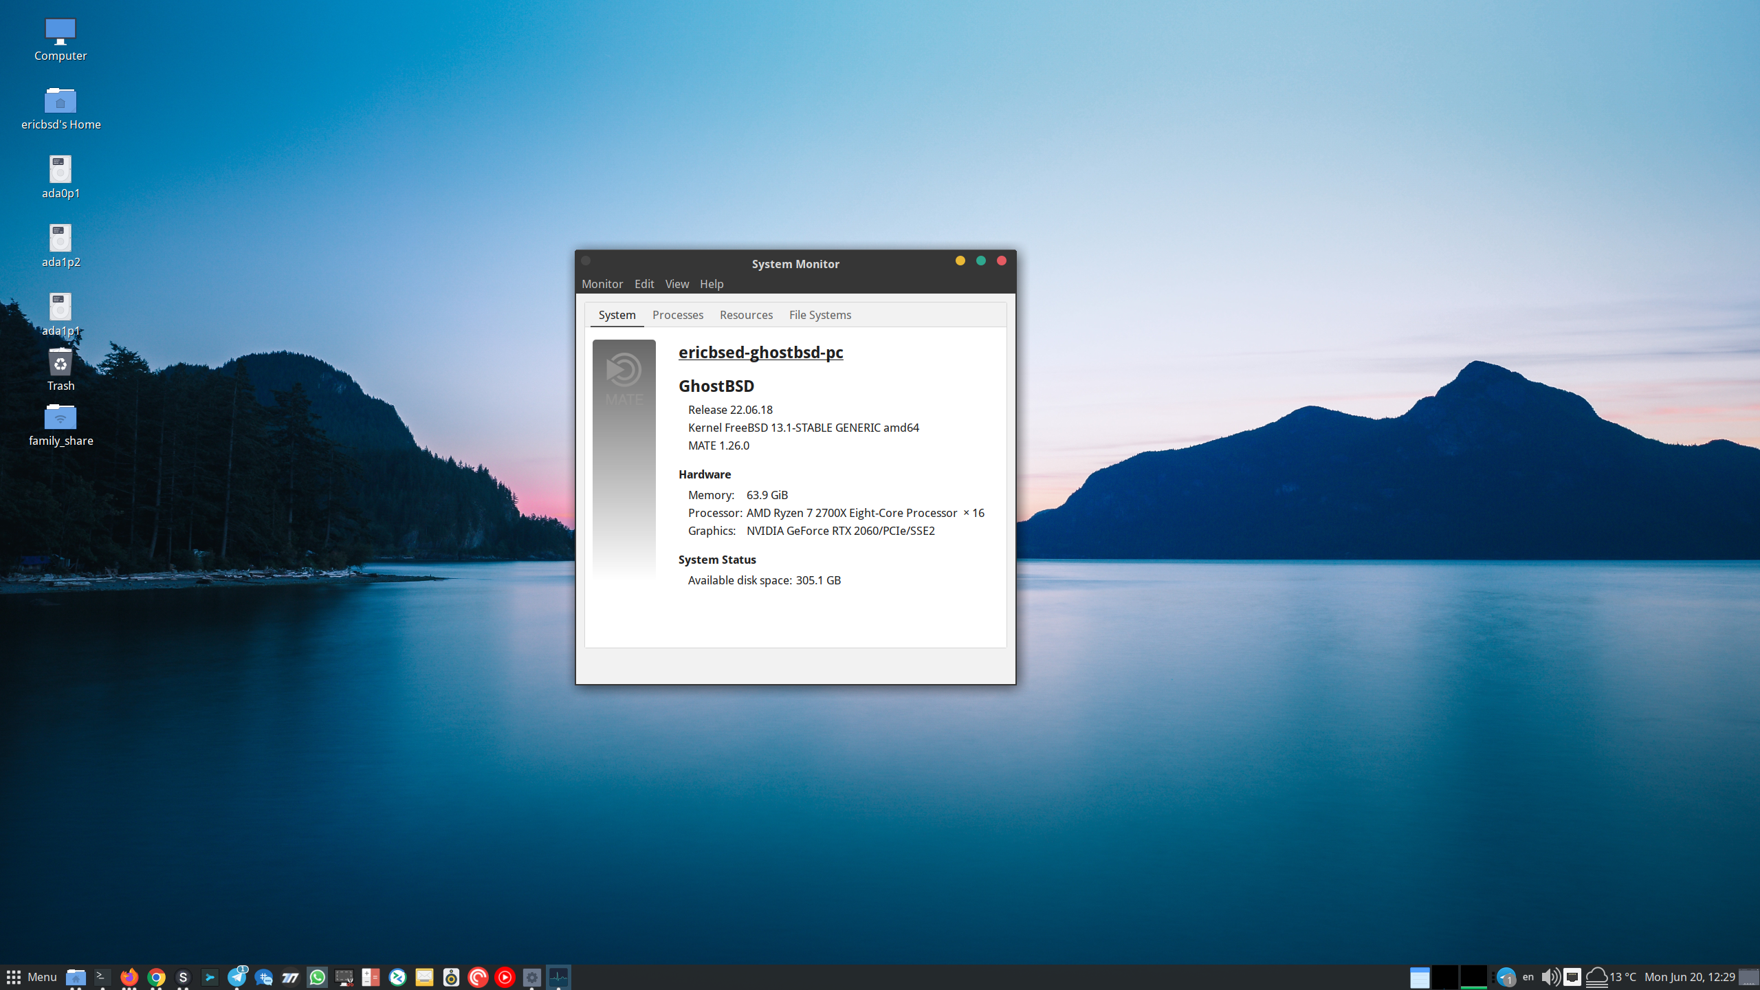Launch the terminal from the taskbar

click(x=102, y=977)
